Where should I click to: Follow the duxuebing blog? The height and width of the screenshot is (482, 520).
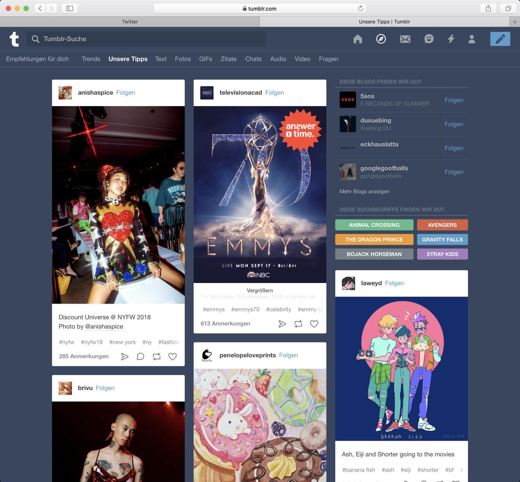[x=454, y=124]
